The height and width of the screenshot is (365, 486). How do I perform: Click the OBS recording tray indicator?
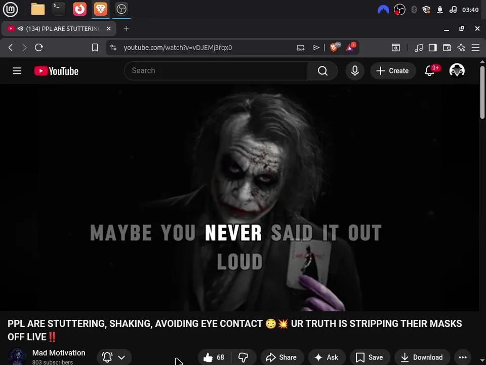point(399,10)
